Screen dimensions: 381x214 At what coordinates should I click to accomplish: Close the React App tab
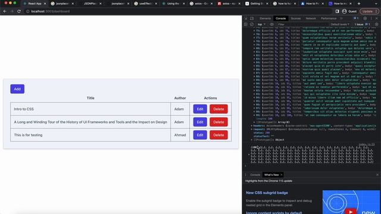(x=45, y=4)
